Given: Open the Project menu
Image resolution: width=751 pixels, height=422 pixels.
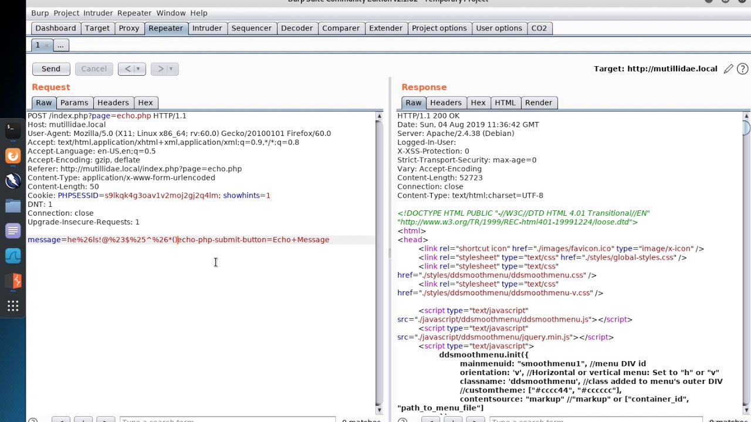Looking at the screenshot, I should 66,13.
